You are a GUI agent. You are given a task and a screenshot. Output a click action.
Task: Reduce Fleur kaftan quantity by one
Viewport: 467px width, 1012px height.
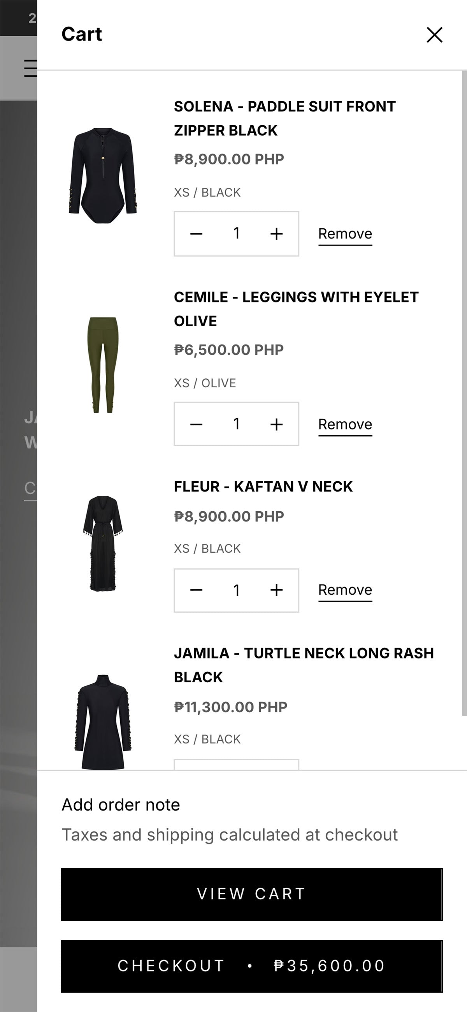pos(196,590)
